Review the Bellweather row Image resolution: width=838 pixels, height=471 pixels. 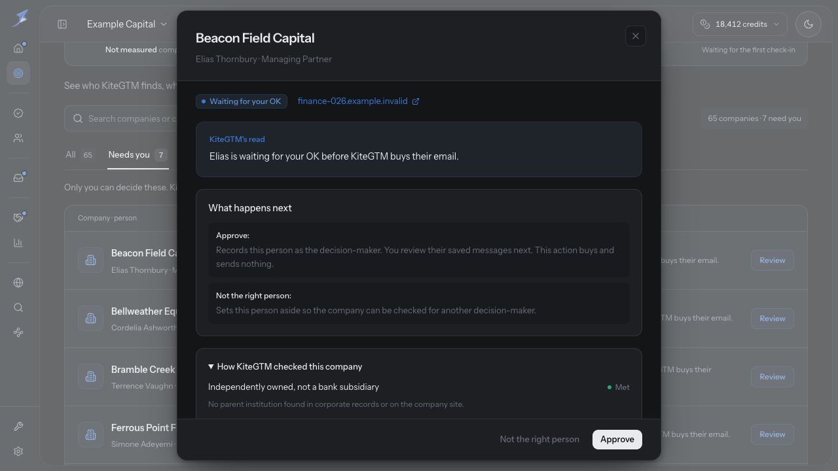773,319
